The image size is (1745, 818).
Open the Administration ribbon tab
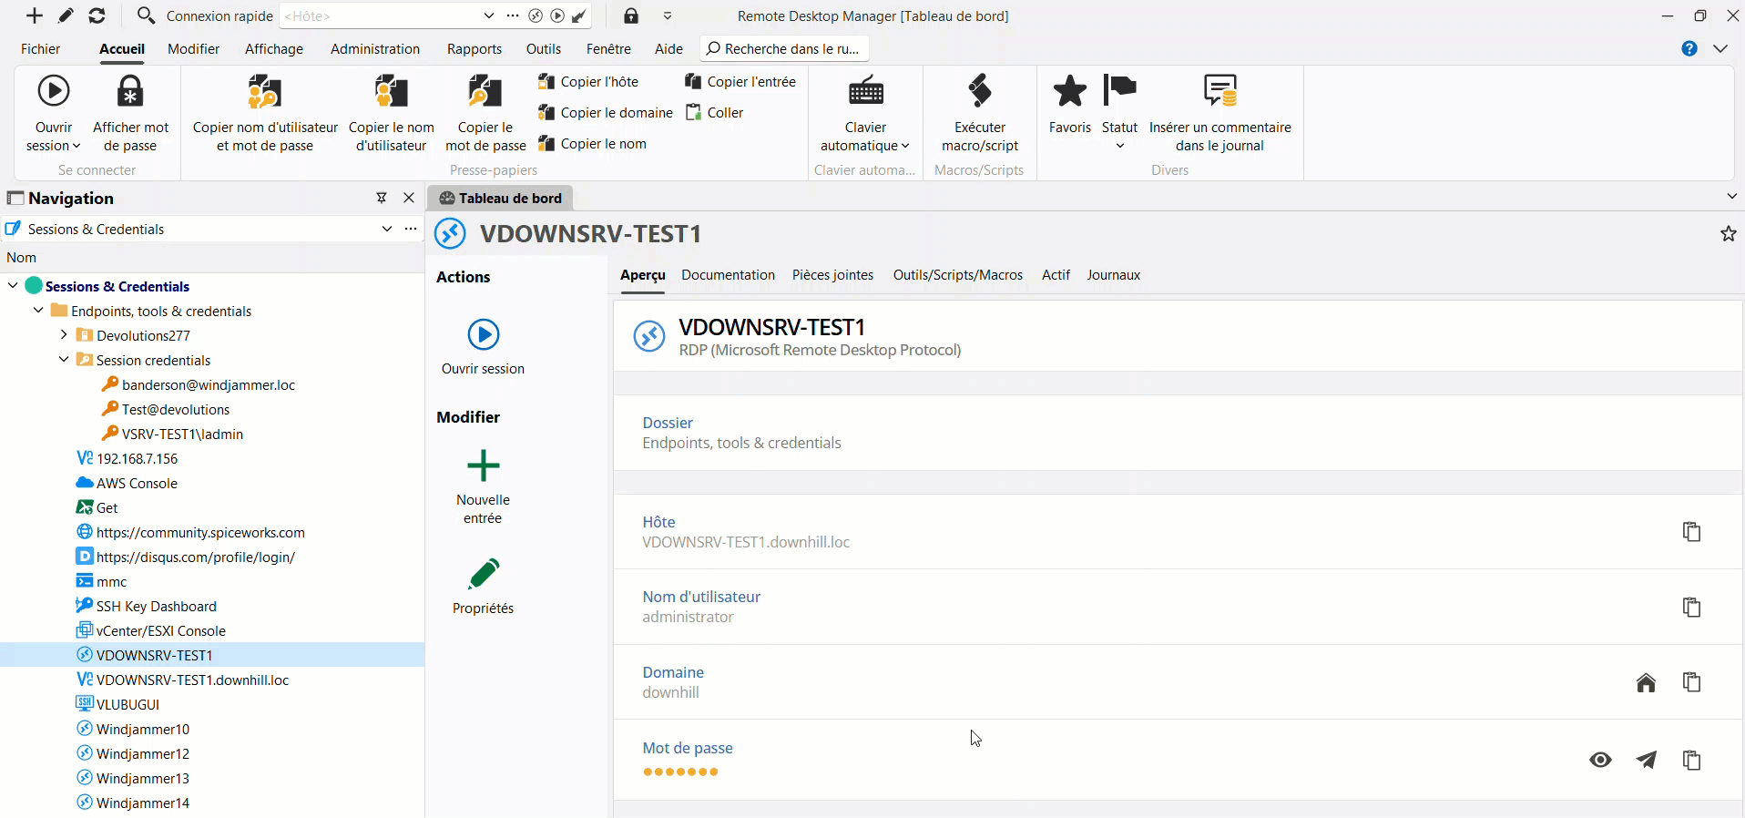coord(375,49)
